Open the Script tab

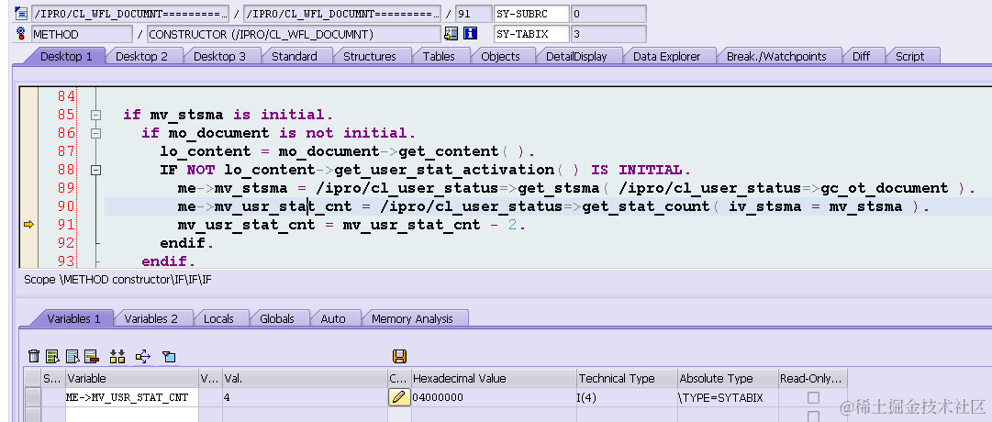(909, 56)
